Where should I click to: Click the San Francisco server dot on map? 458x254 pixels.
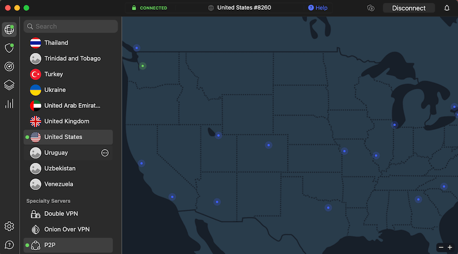pos(141,163)
